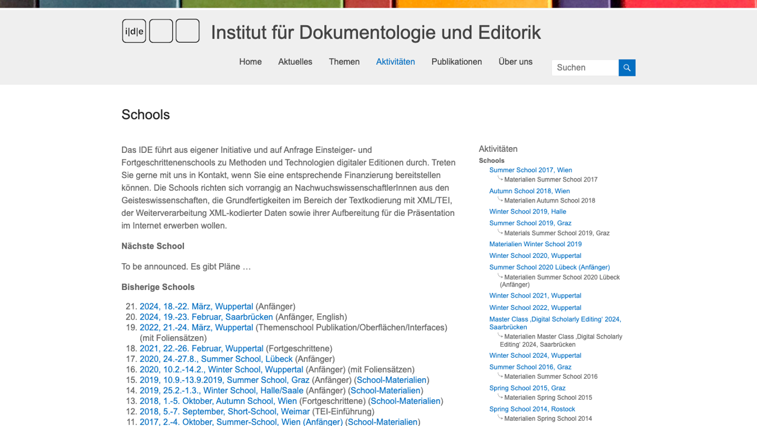Screen dimensions: 757x426
Task: Click inside the Suchen search field
Action: point(584,67)
